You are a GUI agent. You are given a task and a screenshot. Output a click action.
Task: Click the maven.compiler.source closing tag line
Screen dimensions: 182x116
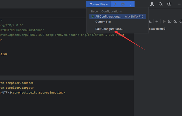click(x=17, y=83)
